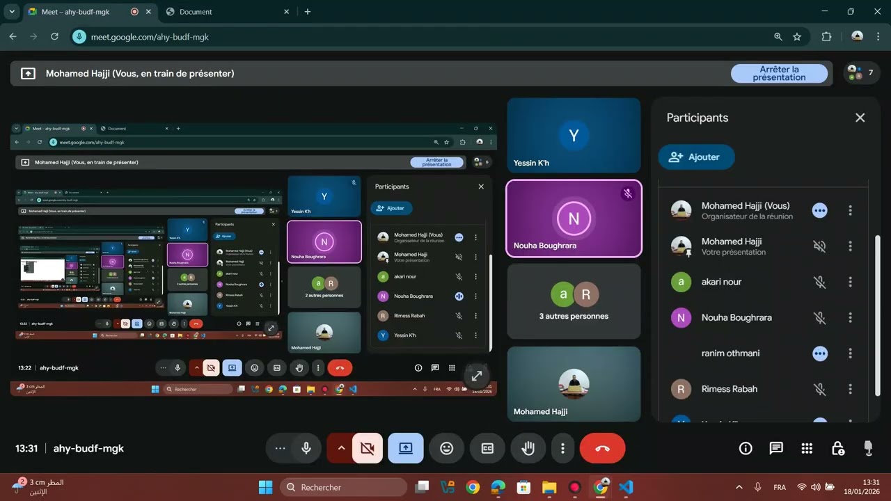The width and height of the screenshot is (891, 501).
Task: Open more options for akari nour
Action: coord(850,282)
